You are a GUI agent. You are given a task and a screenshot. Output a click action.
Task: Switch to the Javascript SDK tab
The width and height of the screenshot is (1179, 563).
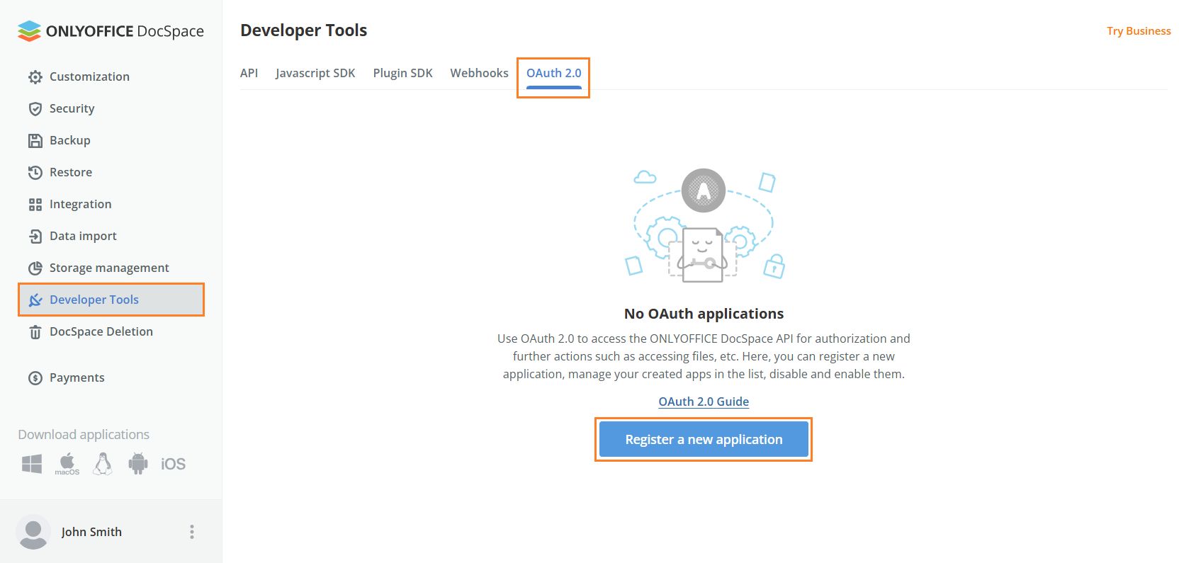point(315,73)
